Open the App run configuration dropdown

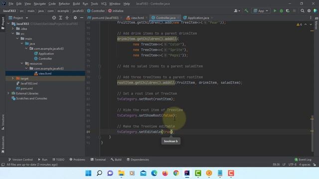coord(261,11)
